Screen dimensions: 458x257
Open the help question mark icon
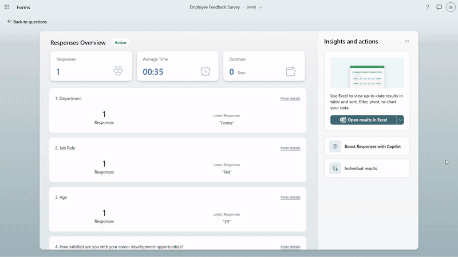point(427,7)
